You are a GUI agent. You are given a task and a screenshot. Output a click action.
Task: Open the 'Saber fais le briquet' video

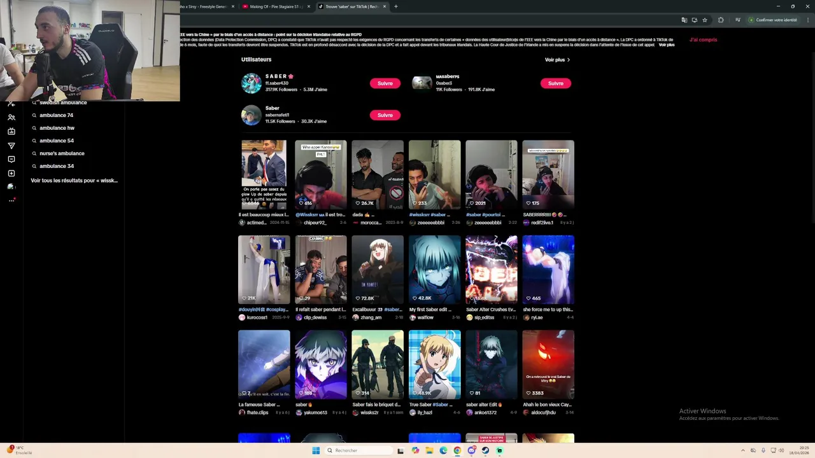point(378,364)
